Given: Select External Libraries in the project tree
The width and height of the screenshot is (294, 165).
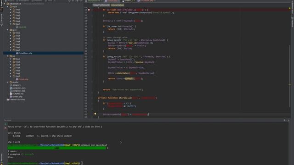Looking at the screenshot, I should point(17,100).
